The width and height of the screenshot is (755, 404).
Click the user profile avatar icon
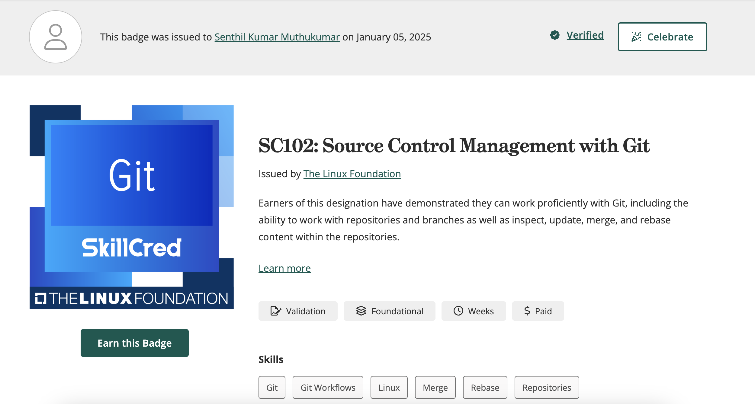pyautogui.click(x=56, y=37)
